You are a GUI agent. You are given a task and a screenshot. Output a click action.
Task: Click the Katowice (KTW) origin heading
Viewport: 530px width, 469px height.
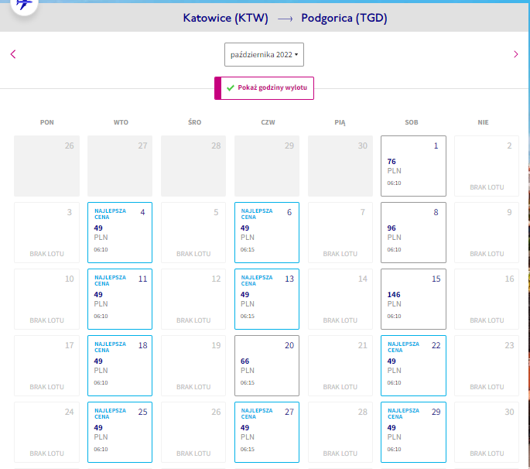[225, 18]
